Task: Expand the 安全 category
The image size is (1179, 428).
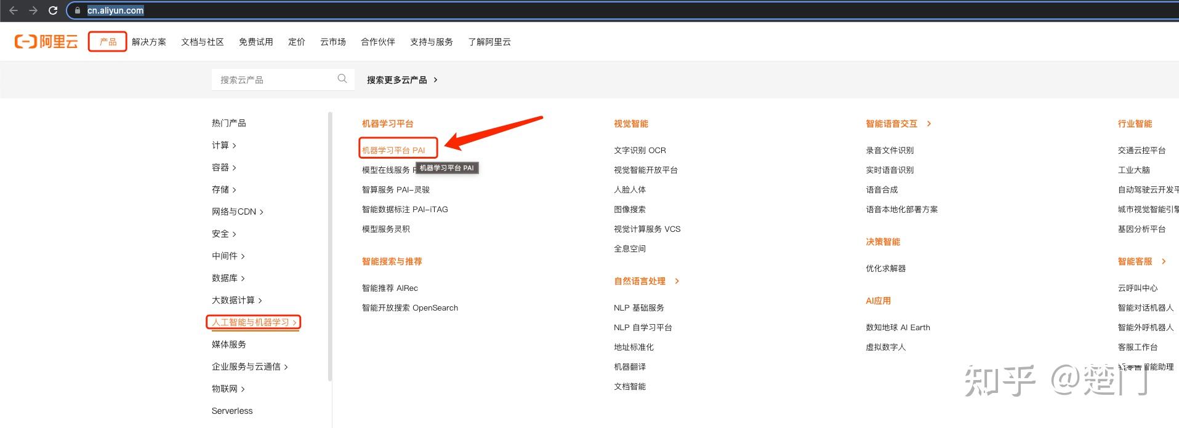Action: click(x=224, y=234)
